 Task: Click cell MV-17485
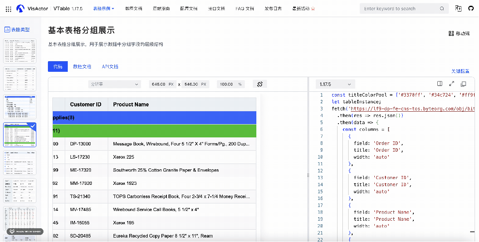pyautogui.click(x=86, y=210)
